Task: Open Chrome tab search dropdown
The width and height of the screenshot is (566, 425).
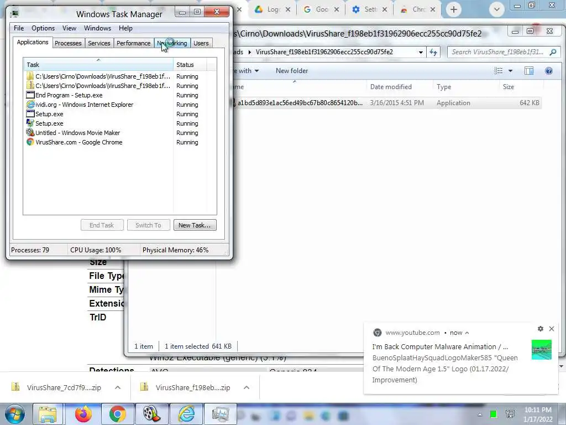Action: point(497,9)
